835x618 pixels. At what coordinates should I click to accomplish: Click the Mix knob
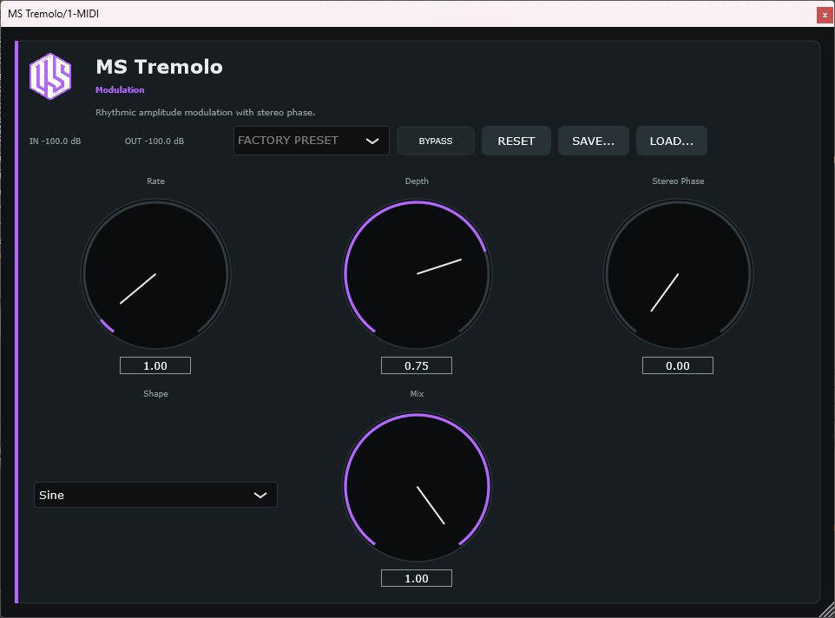(417, 487)
